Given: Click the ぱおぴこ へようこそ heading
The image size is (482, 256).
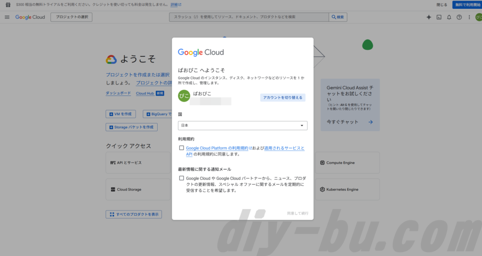Looking at the screenshot, I should [201, 70].
